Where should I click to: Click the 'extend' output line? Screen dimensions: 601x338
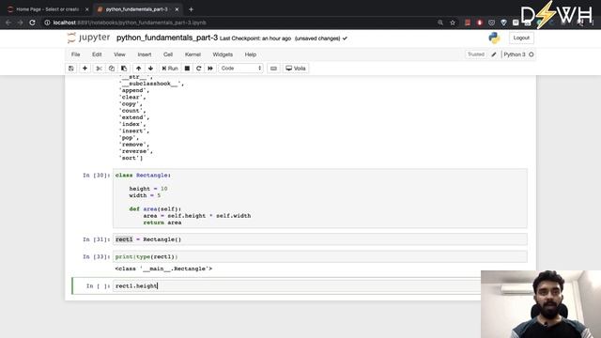tap(134, 117)
